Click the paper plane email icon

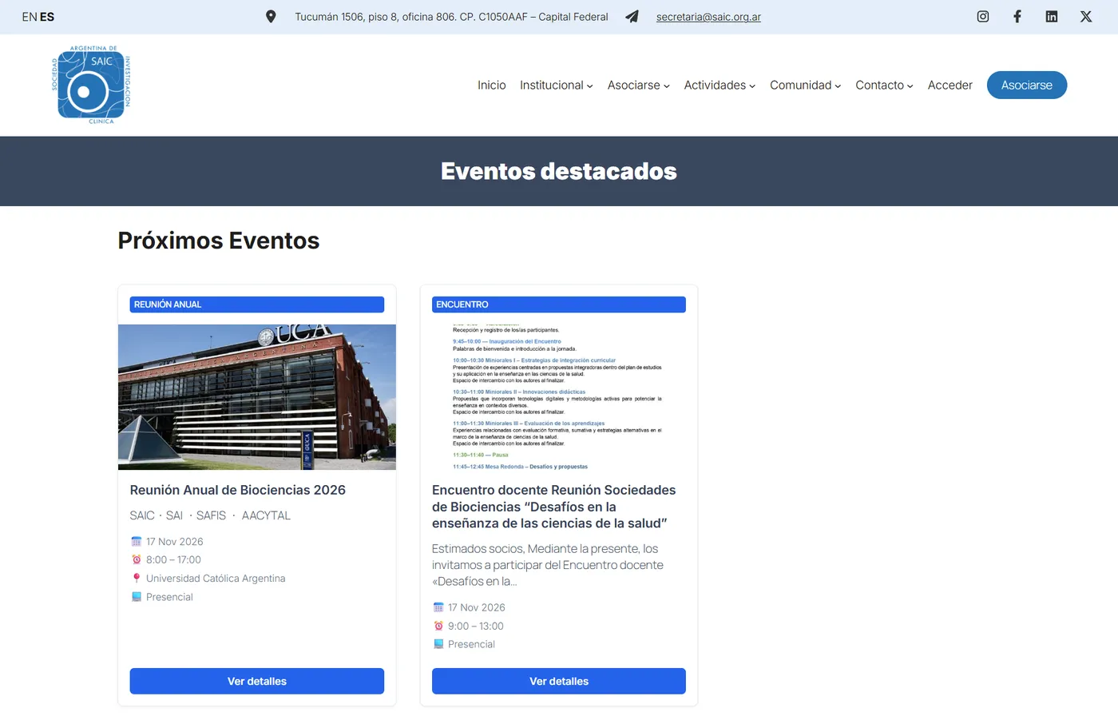coord(632,17)
